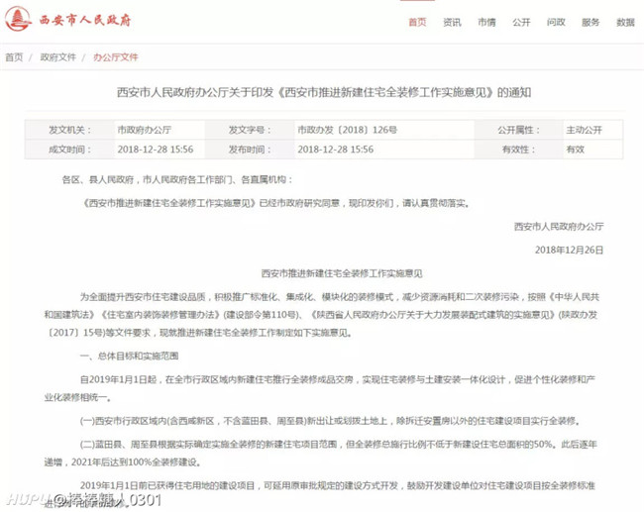Click the 数据 navigation item
The width and height of the screenshot is (644, 512).
[x=625, y=22]
